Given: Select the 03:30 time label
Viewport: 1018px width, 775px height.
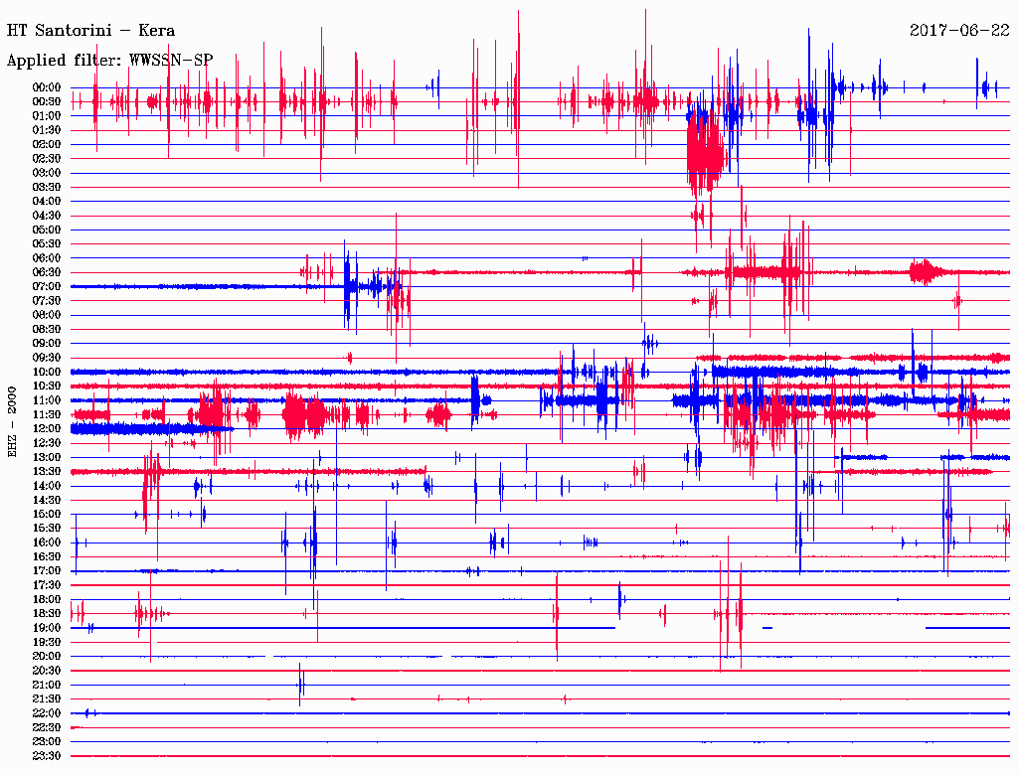Looking at the screenshot, I should coord(47,188).
